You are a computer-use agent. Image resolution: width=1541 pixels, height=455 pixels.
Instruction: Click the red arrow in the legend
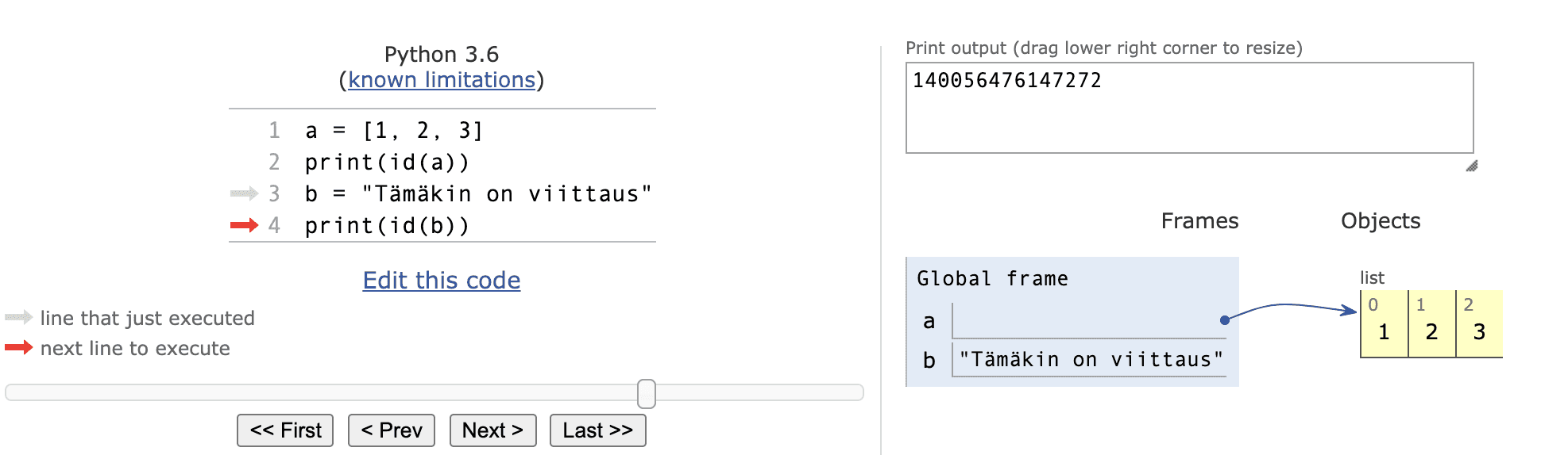pyautogui.click(x=18, y=347)
